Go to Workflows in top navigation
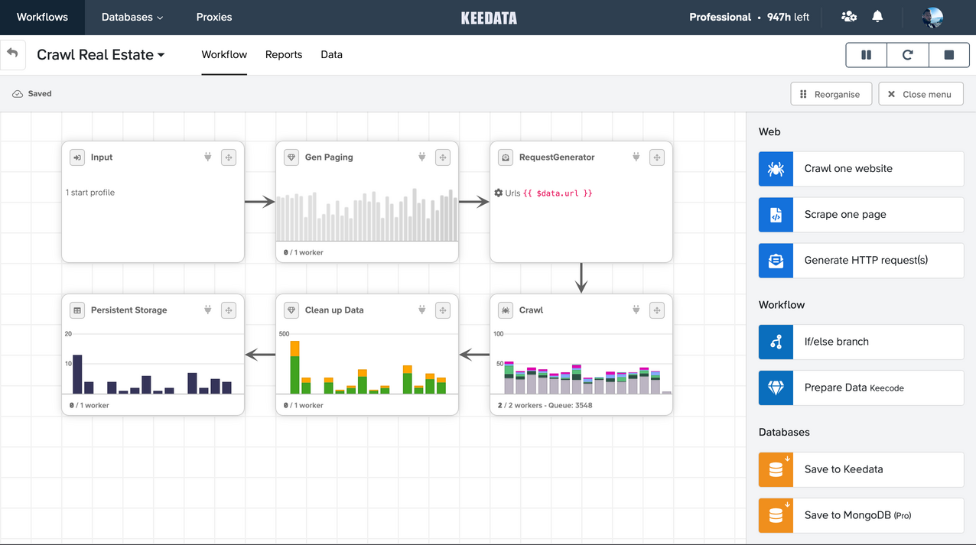This screenshot has height=545, width=976. coord(42,17)
